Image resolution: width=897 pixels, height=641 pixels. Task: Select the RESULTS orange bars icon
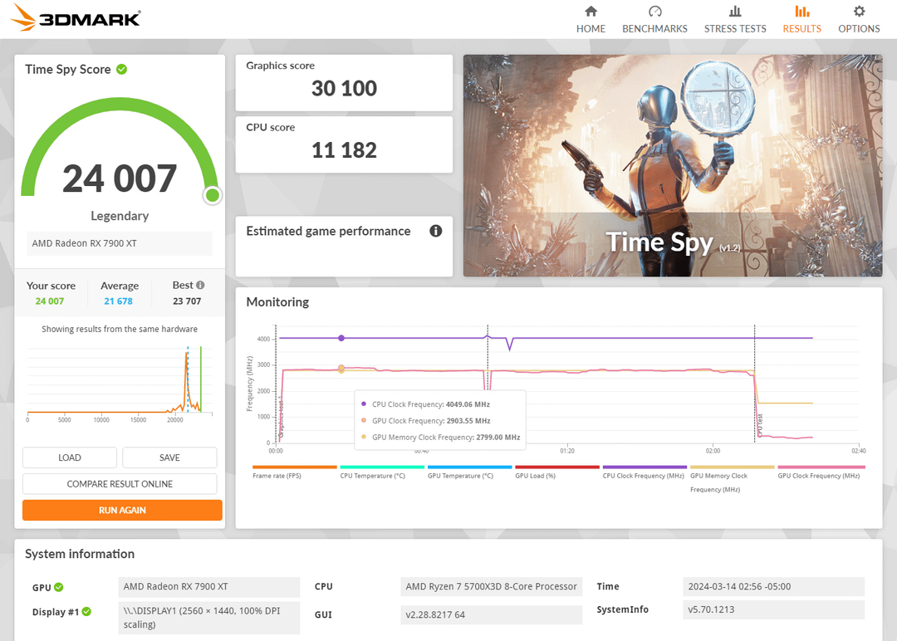[x=802, y=11]
